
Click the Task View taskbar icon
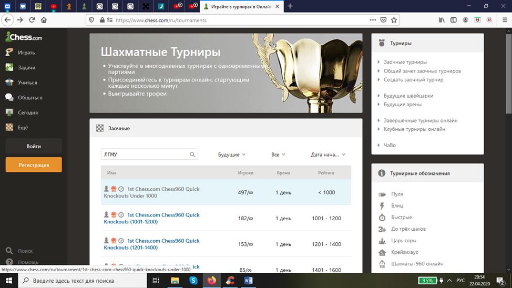pyautogui.click(x=156, y=281)
